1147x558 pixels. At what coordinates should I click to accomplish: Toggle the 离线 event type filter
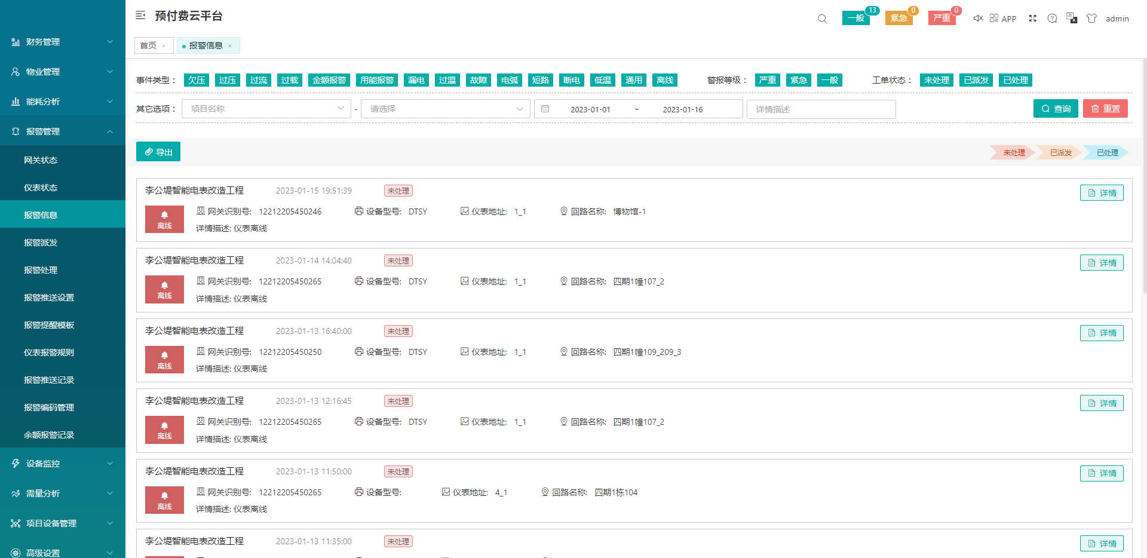click(x=665, y=80)
